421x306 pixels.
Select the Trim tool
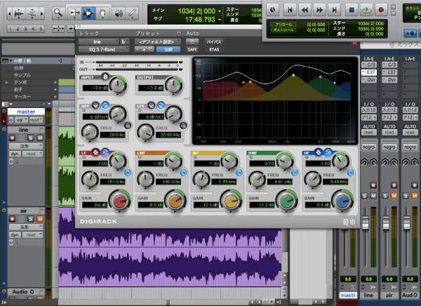(74, 13)
